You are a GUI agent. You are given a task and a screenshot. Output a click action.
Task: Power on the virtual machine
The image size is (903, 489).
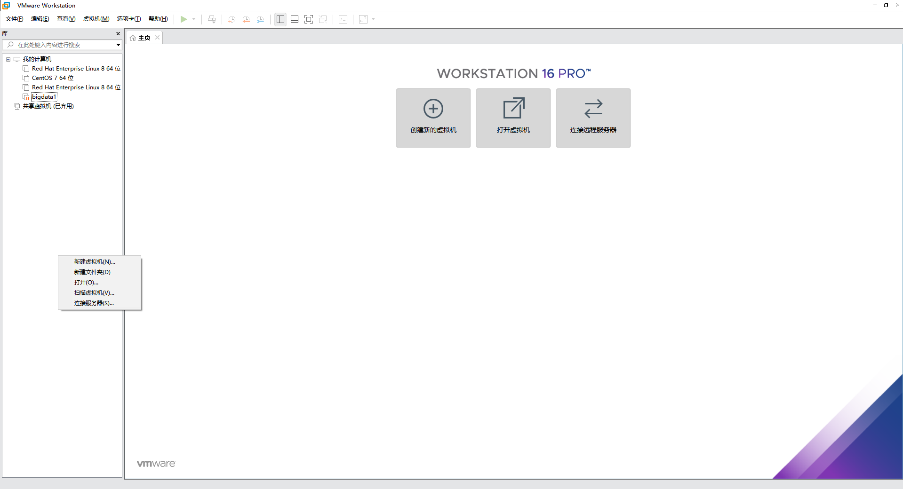click(x=184, y=19)
